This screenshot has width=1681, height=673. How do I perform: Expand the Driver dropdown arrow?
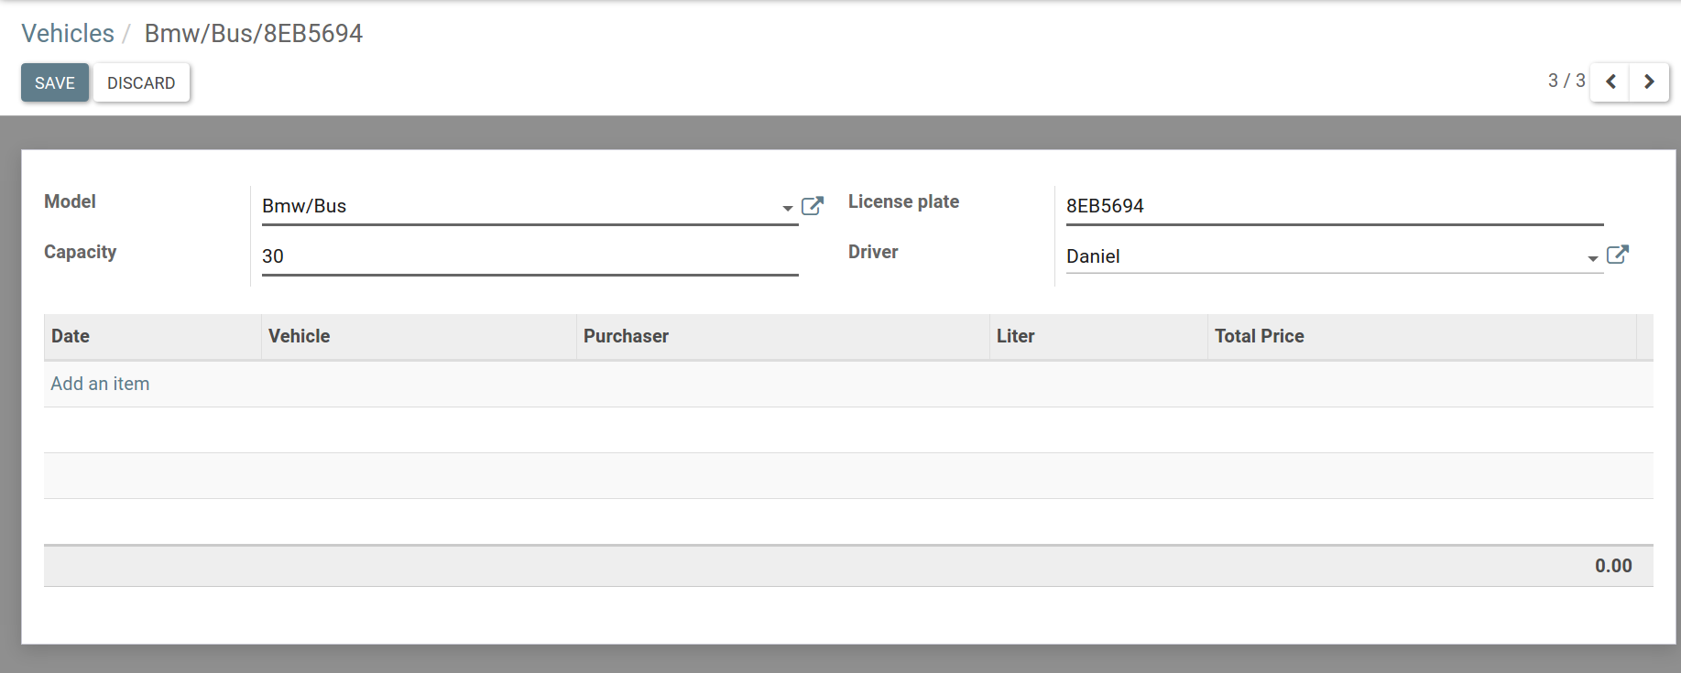1592,258
